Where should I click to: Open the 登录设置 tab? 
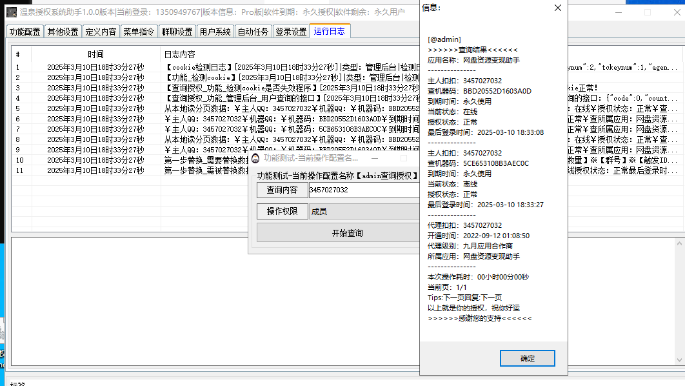[291, 32]
